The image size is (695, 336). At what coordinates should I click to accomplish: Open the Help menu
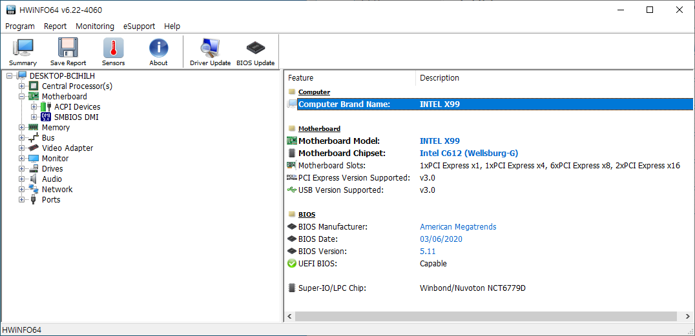172,26
